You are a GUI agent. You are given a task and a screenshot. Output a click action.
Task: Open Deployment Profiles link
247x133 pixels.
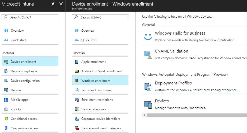click(173, 83)
